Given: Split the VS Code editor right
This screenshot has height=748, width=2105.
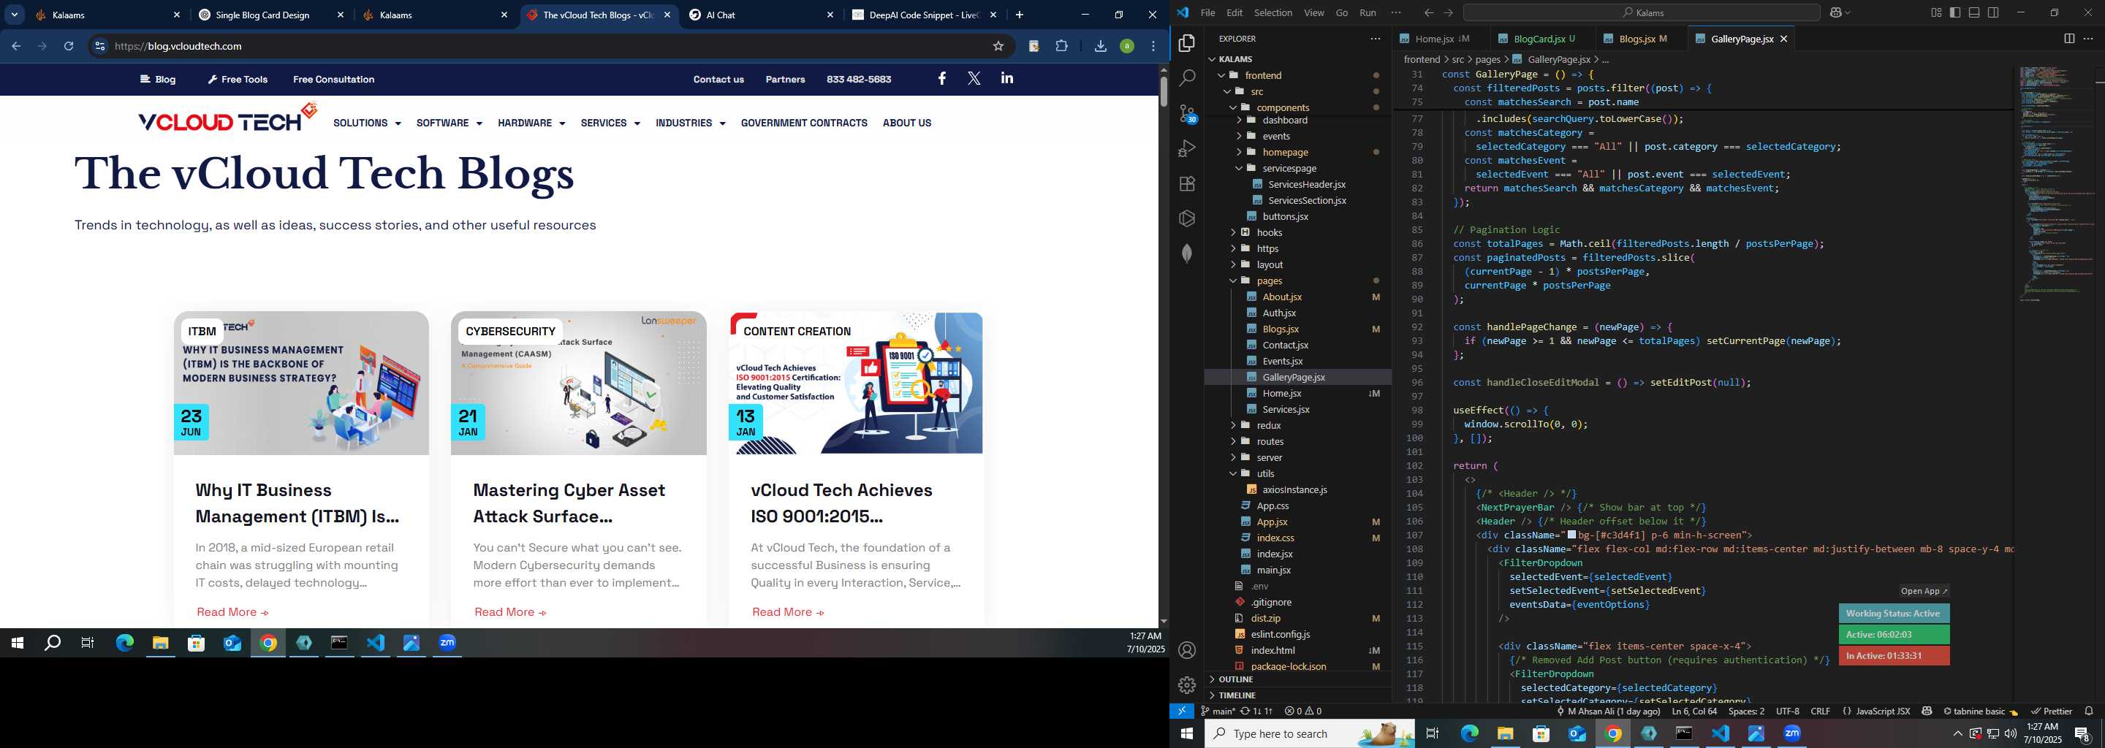Looking at the screenshot, I should pos(2069,39).
